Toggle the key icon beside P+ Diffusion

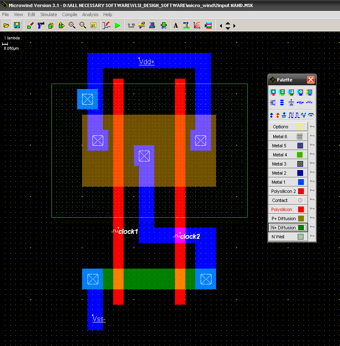312,218
